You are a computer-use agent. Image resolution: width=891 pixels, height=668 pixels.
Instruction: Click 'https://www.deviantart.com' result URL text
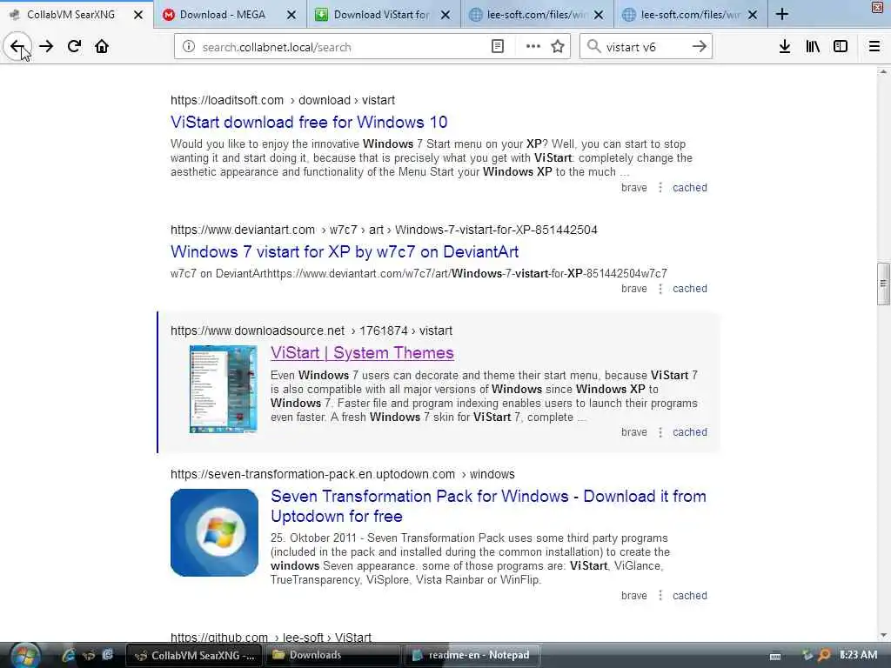point(243,230)
